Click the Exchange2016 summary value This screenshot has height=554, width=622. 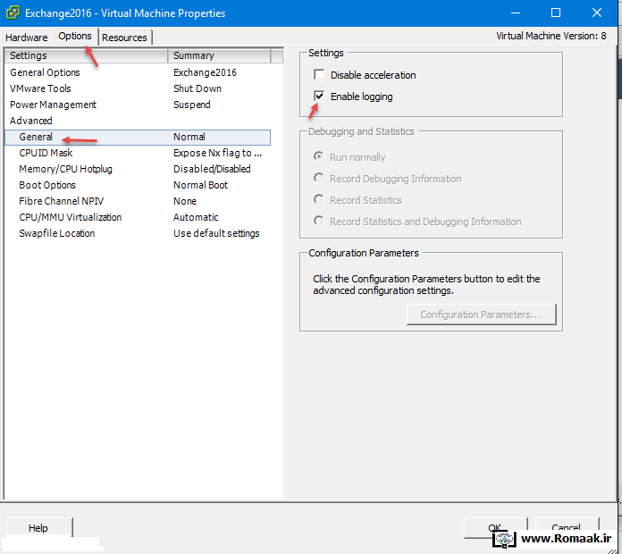pyautogui.click(x=205, y=72)
